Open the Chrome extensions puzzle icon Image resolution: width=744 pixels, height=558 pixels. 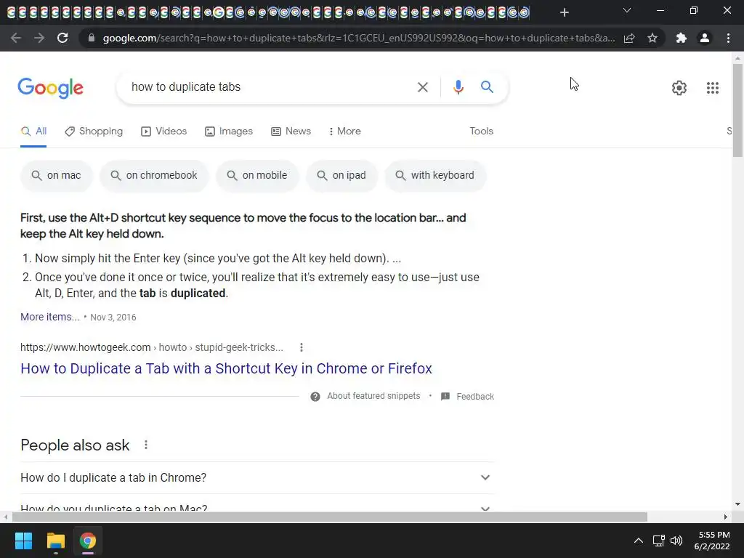point(682,38)
